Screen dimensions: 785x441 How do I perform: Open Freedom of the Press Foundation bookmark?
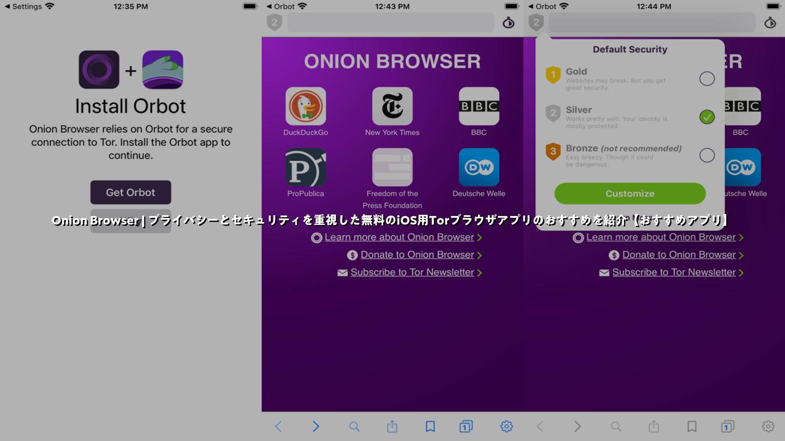[x=392, y=167]
